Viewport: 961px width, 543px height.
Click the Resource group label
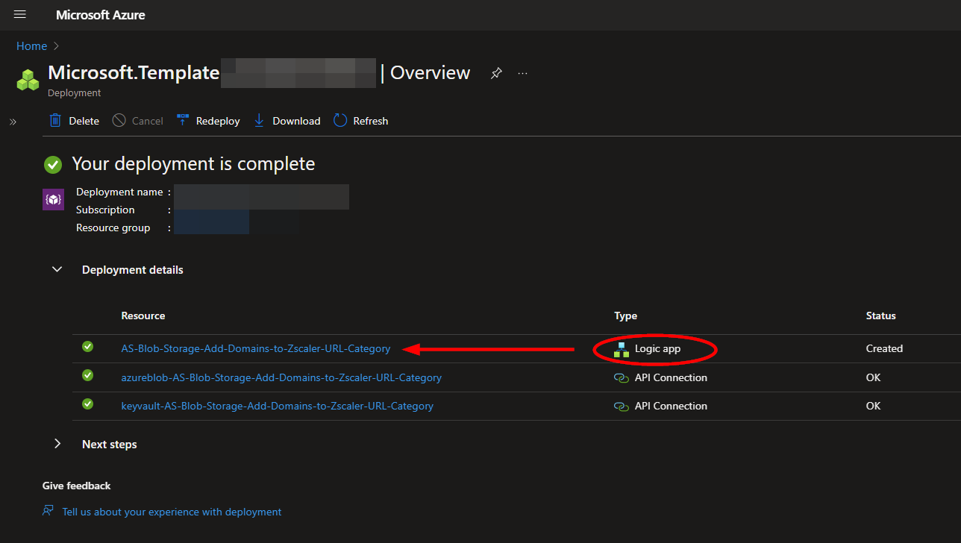113,227
